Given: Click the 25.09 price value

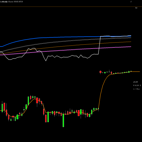Looking at the screenshot, I should point(135,82).
